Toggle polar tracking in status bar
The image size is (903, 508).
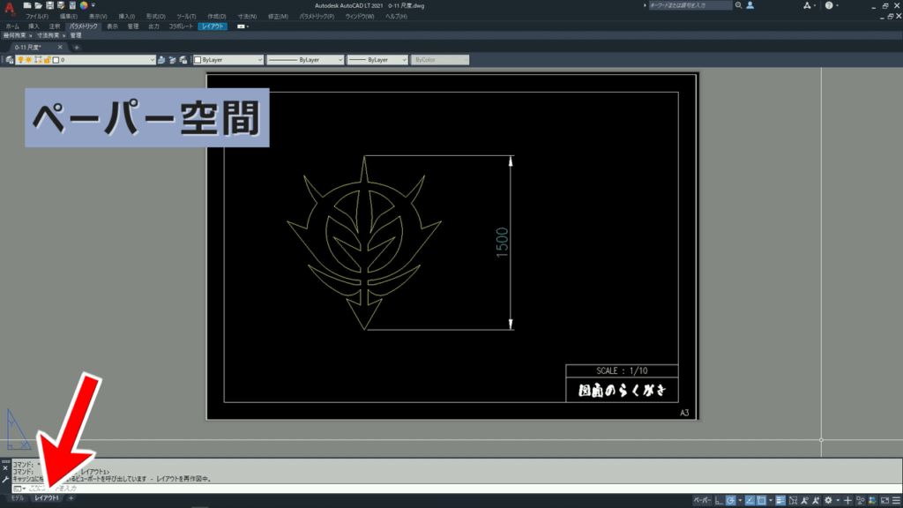pyautogui.click(x=731, y=501)
